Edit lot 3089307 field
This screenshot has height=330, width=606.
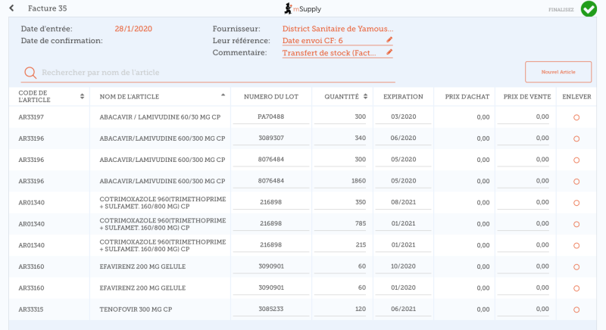271,139
